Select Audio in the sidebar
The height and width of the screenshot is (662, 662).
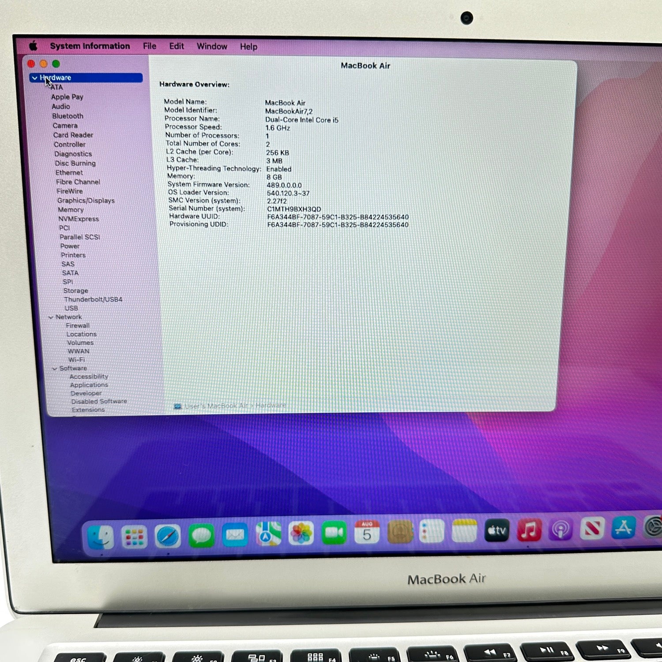(x=61, y=107)
